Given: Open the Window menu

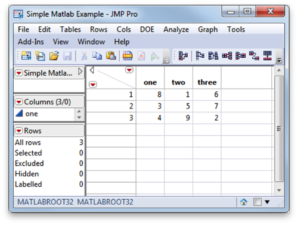Looking at the screenshot, I should pyautogui.click(x=91, y=42).
